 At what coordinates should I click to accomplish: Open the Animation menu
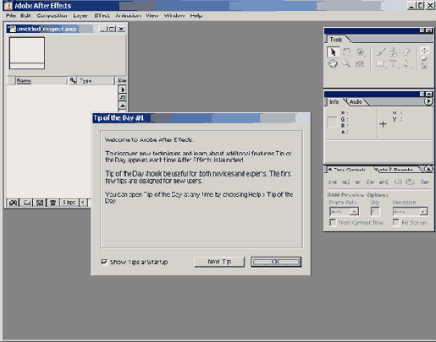128,16
